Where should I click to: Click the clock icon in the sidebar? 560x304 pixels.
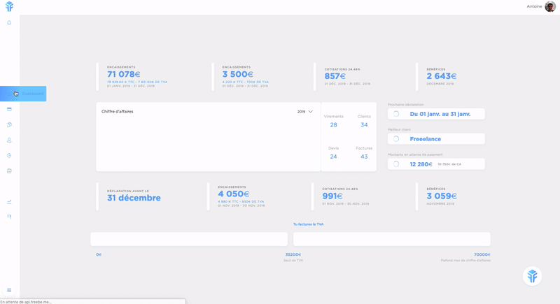point(9,156)
